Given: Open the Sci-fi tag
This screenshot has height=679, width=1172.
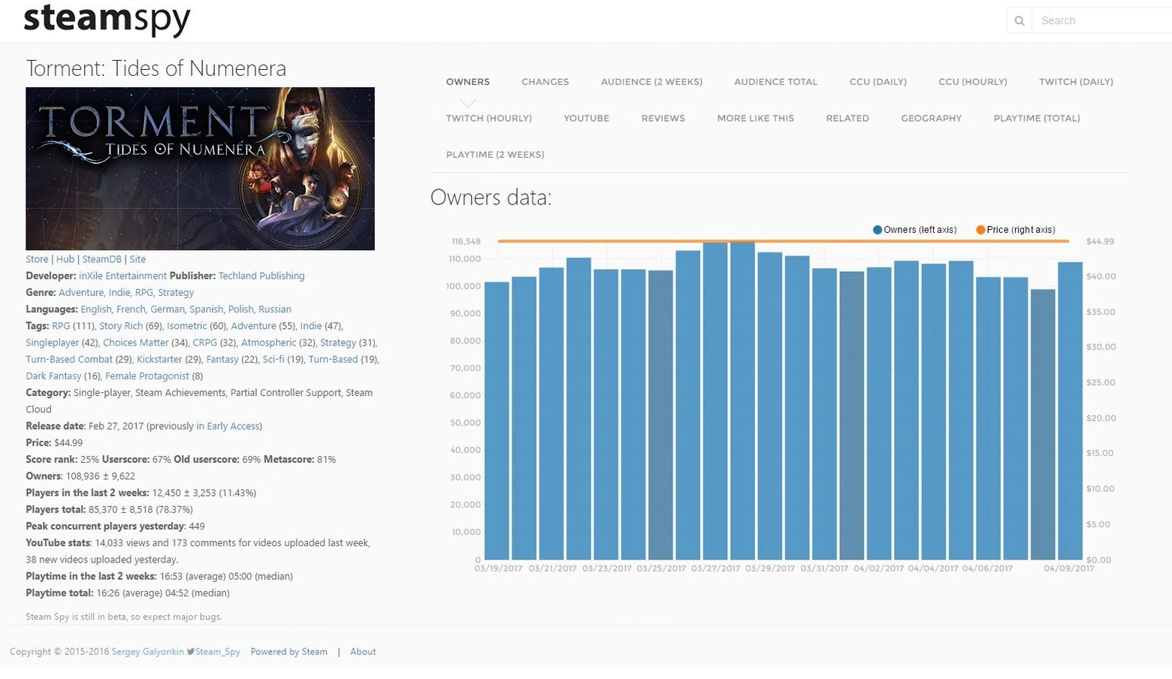Looking at the screenshot, I should 273,360.
